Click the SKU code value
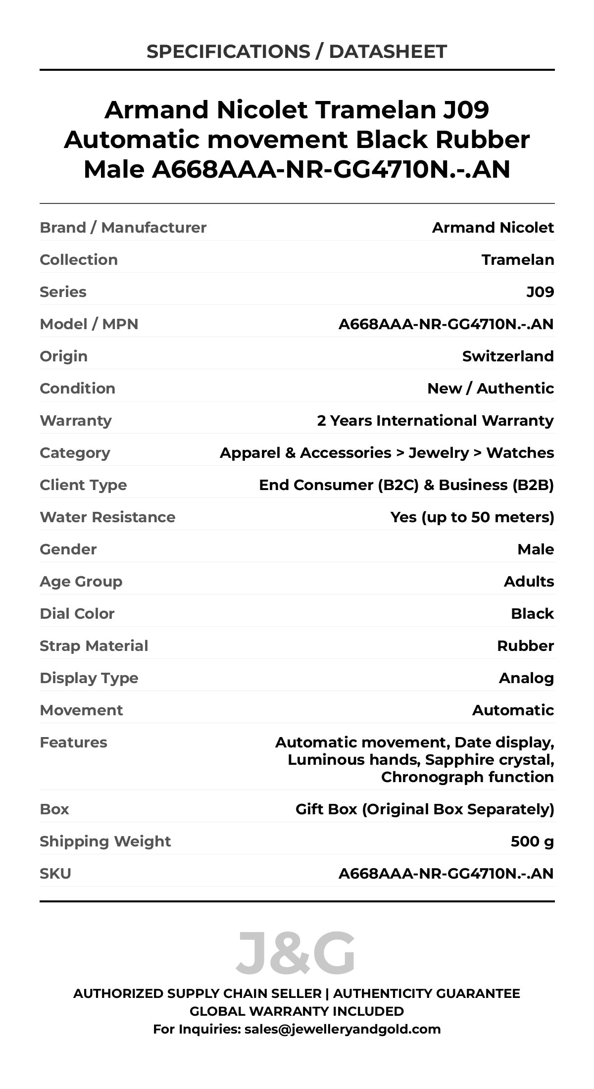Image resolution: width=594 pixels, height=1089 pixels. [445, 874]
